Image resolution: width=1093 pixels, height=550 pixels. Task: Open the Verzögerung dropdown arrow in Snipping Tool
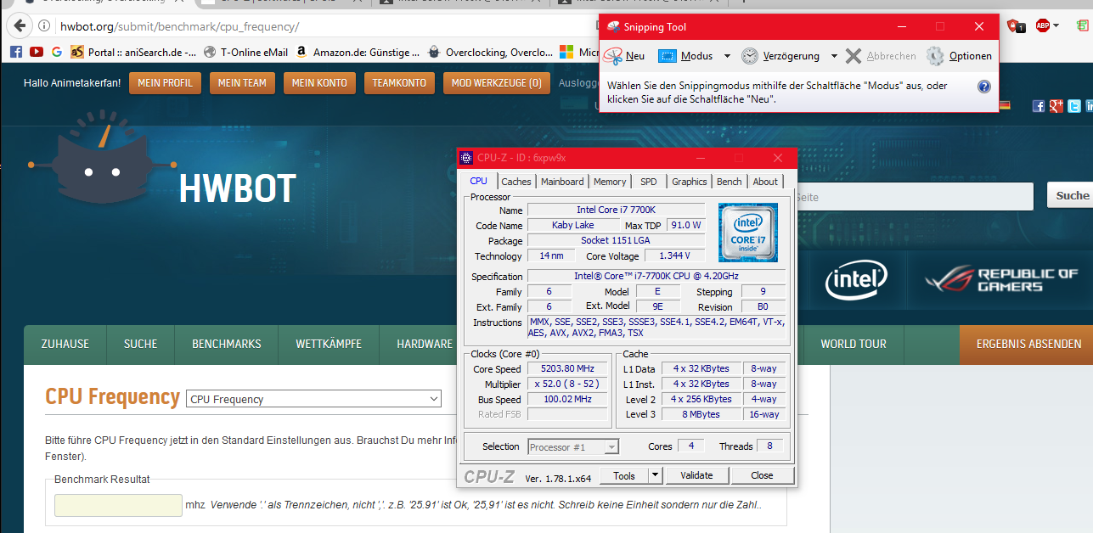pyautogui.click(x=834, y=56)
